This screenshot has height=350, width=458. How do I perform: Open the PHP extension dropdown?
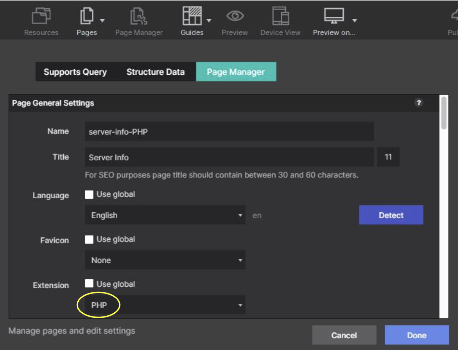click(x=165, y=305)
